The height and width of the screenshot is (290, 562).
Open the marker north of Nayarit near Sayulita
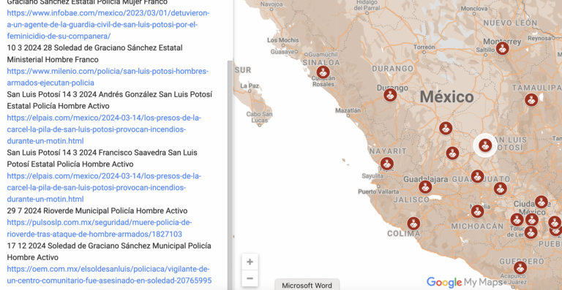(x=386, y=164)
